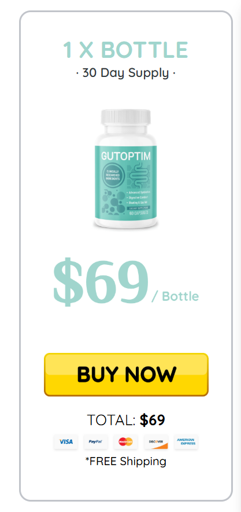
Task: Select the 30 Day Supply subtitle
Action: click(x=125, y=72)
